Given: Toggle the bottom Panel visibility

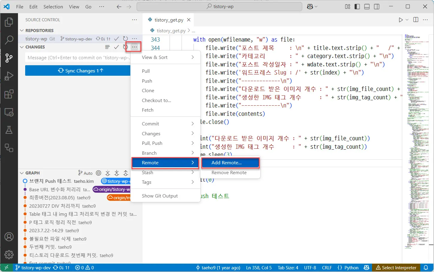Looking at the screenshot, I should tap(367, 6).
